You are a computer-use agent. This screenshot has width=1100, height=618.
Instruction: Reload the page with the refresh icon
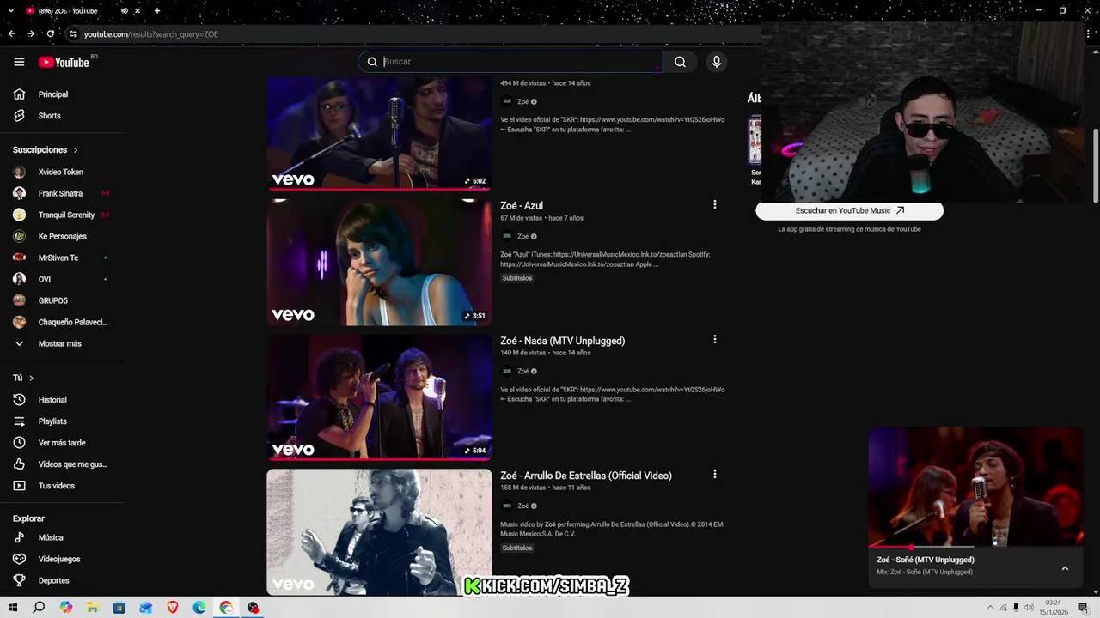tap(51, 34)
